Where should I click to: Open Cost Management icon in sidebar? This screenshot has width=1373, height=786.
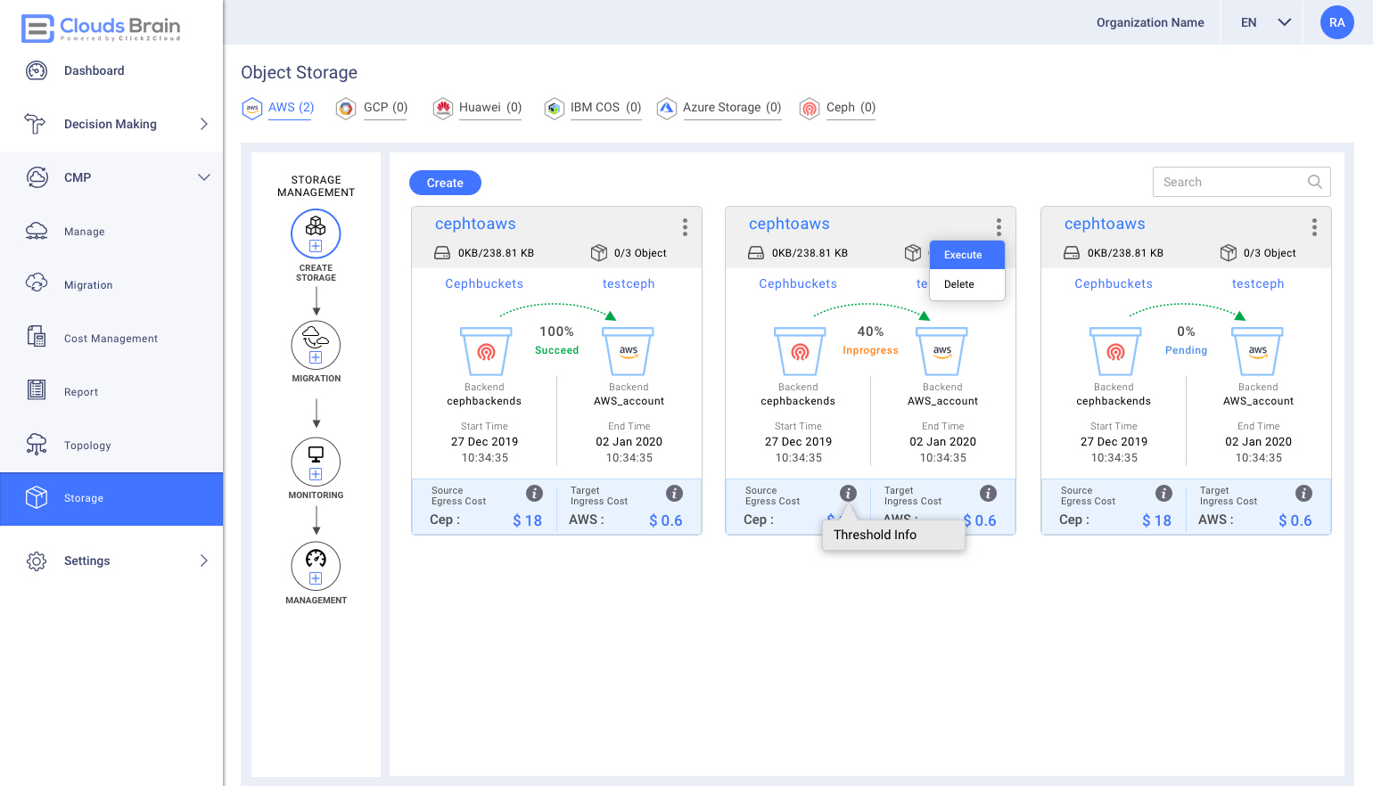click(x=37, y=337)
